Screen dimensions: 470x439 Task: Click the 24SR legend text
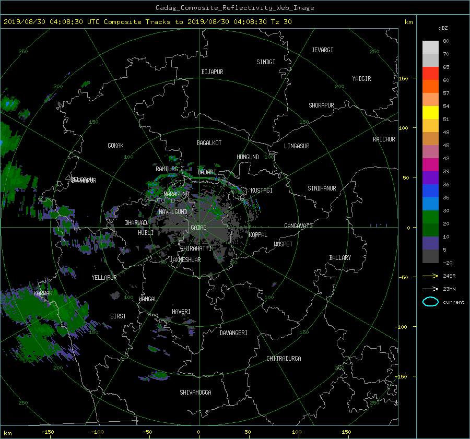coord(449,276)
